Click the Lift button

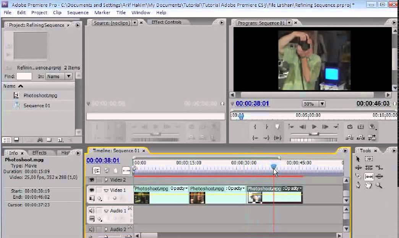(x=349, y=137)
